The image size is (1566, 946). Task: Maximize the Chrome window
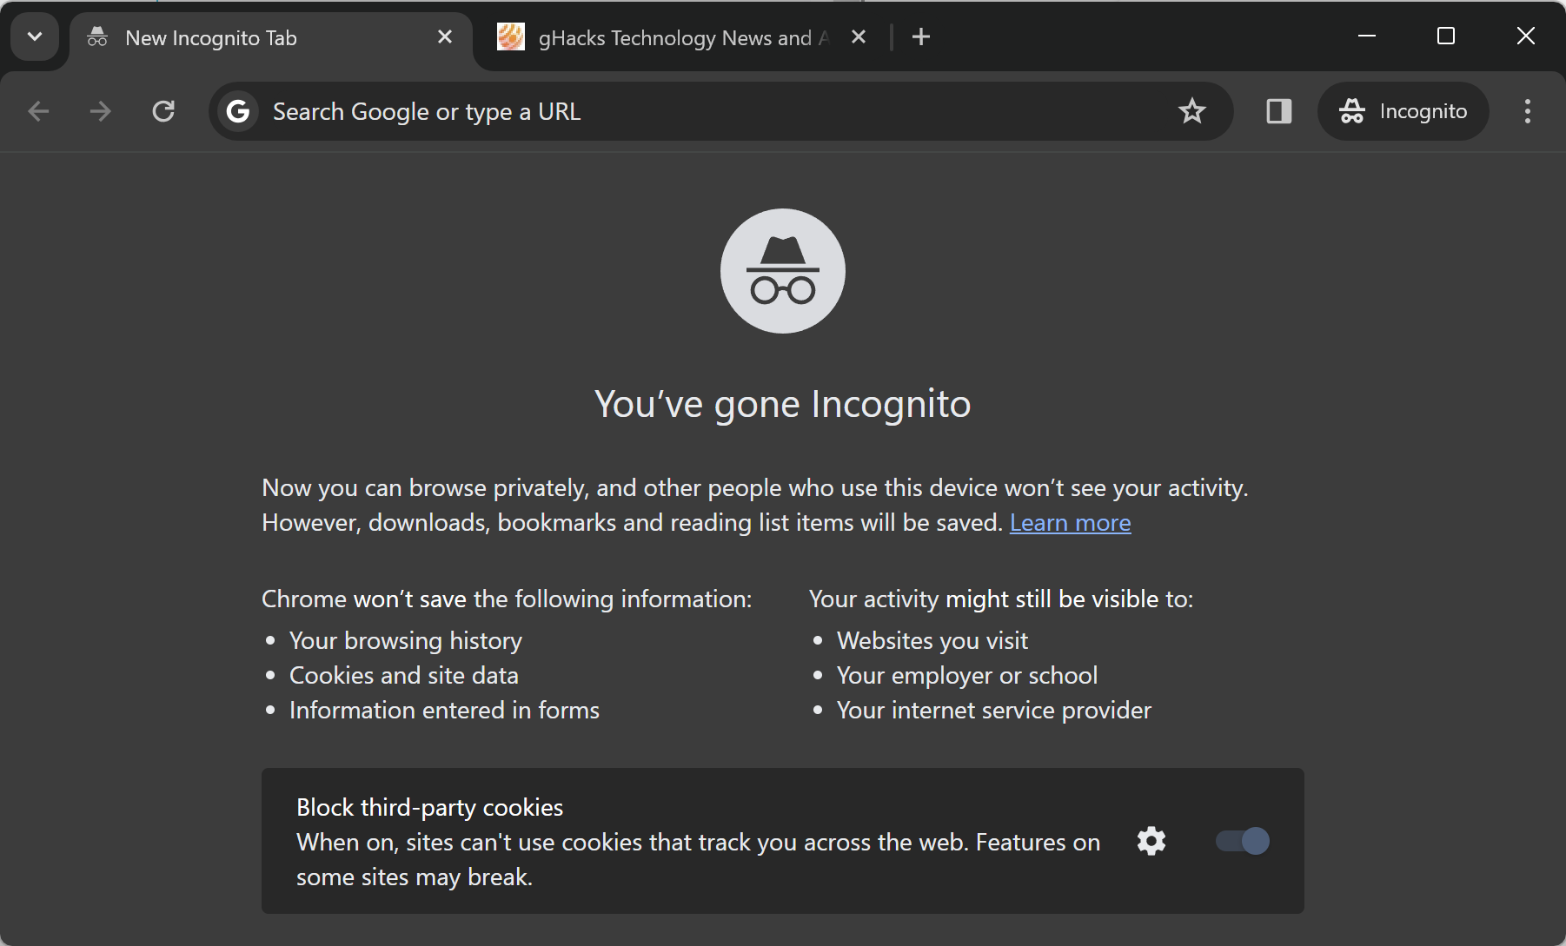click(1446, 36)
